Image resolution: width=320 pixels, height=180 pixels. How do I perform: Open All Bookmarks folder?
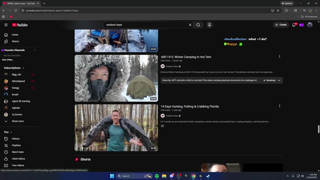(x=309, y=17)
